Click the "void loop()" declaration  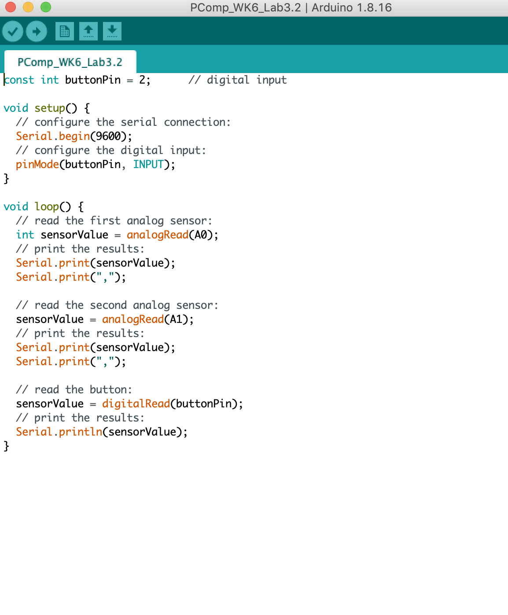[x=43, y=207]
